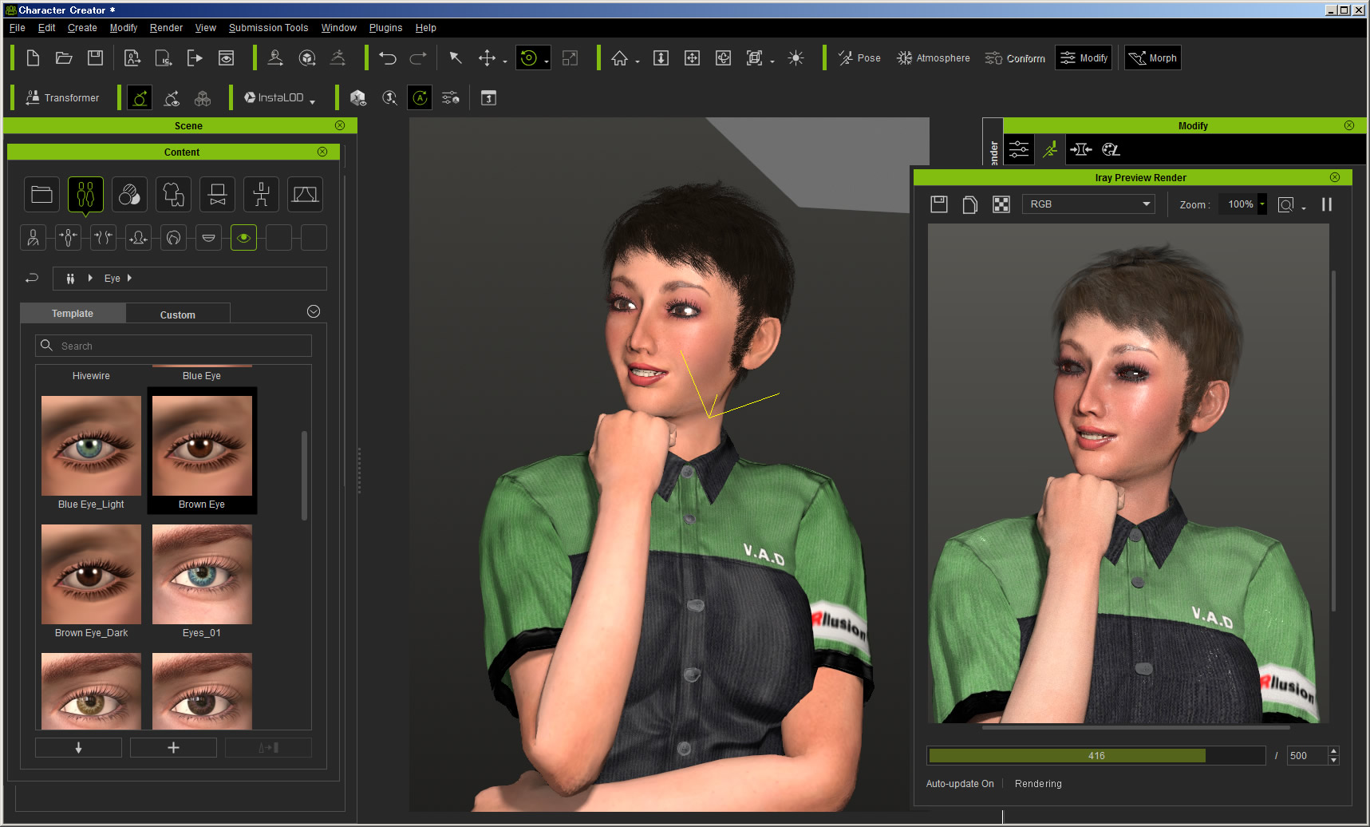Open the Plugins menu

click(x=385, y=28)
